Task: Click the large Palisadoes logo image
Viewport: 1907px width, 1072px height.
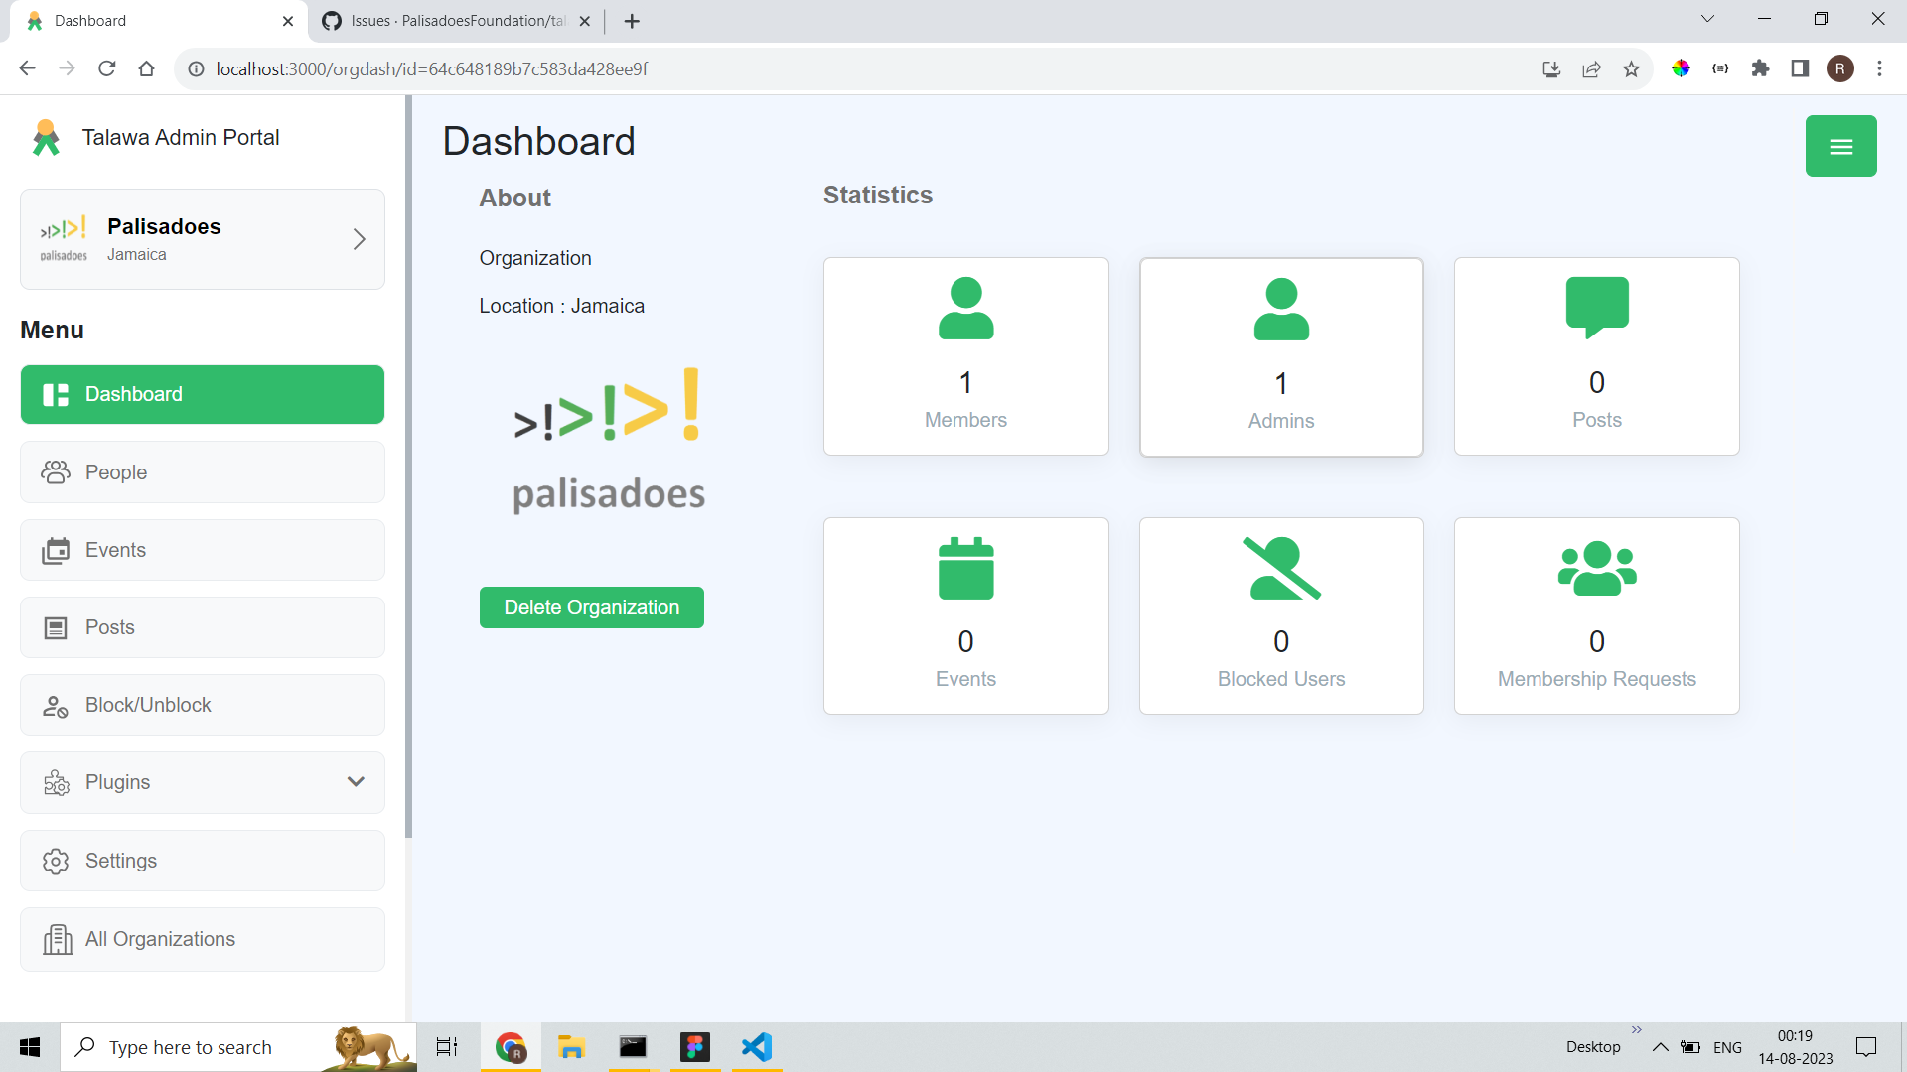Action: coord(609,441)
